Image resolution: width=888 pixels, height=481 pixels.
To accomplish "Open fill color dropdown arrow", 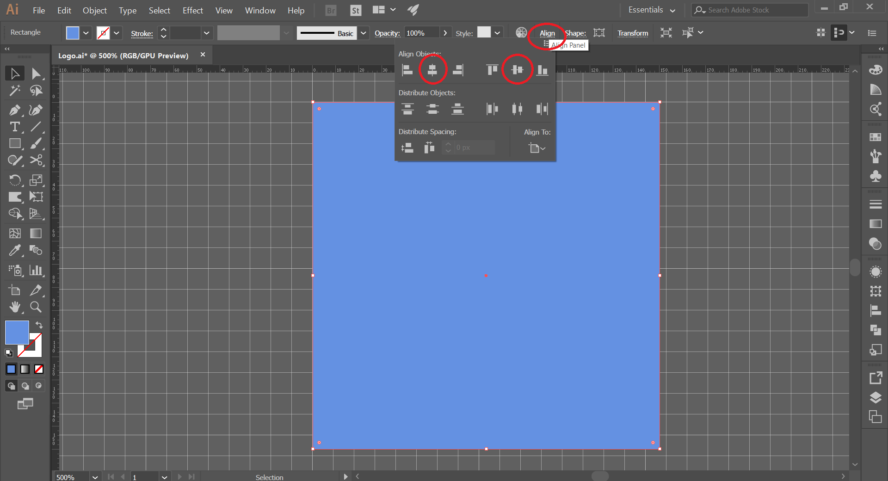I will coord(86,33).
